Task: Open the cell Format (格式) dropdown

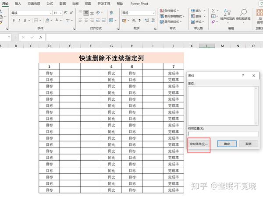Action: tap(203, 22)
